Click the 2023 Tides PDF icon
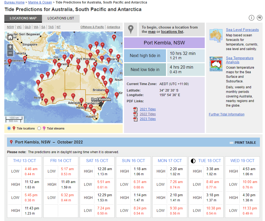 point(135,119)
